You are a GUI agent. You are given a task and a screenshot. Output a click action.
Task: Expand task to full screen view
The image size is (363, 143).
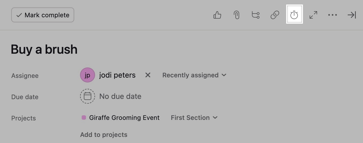coord(313,15)
